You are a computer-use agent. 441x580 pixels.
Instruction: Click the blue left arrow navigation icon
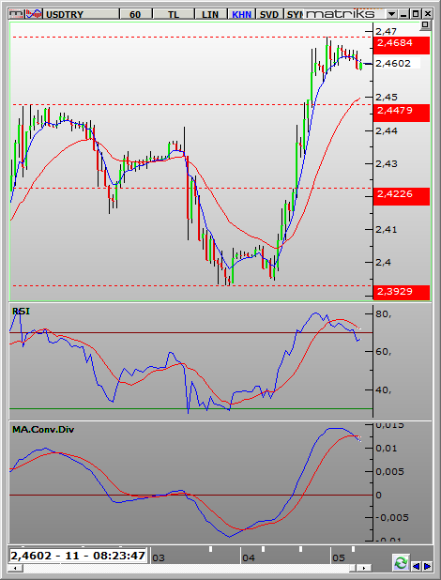coord(417,566)
